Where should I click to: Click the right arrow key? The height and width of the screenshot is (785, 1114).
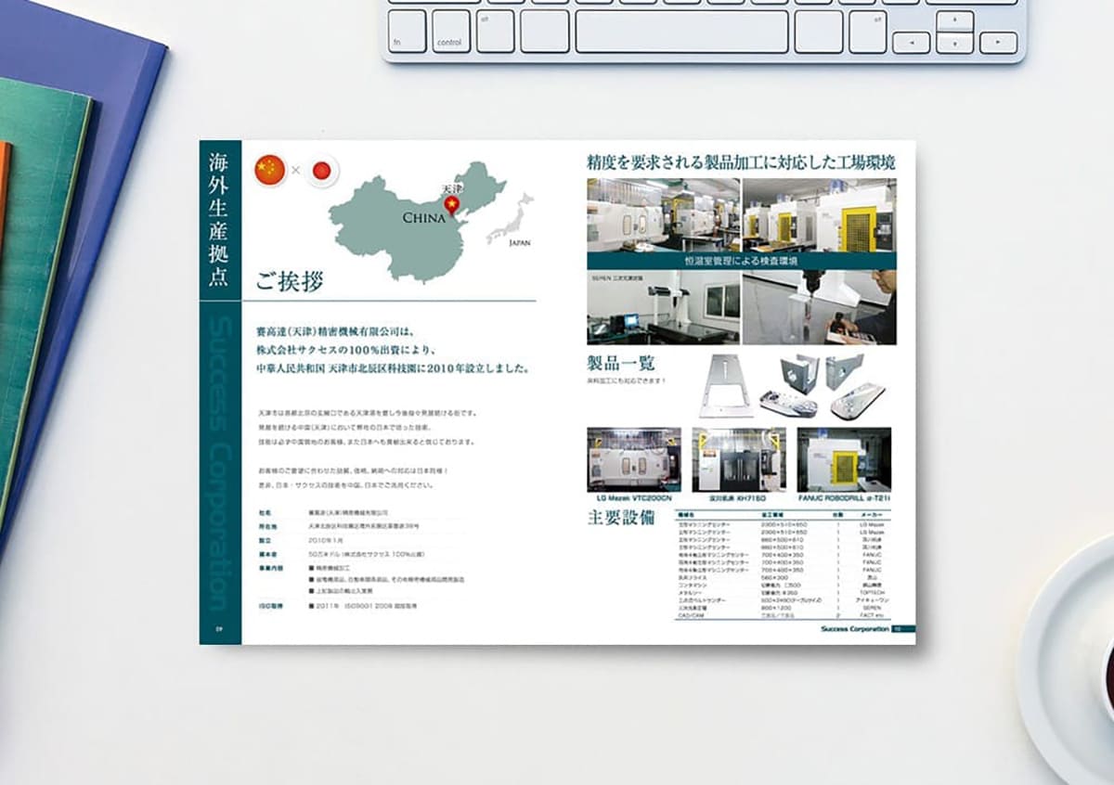999,43
